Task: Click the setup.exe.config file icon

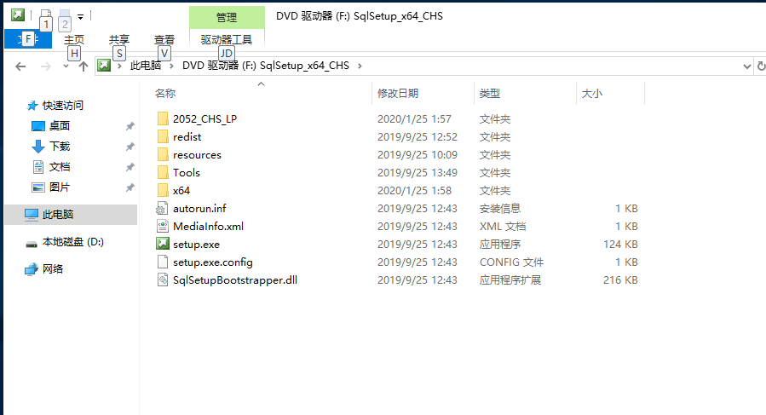Action: (162, 262)
